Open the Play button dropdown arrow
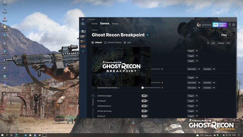243x137 pixels. click(x=229, y=35)
